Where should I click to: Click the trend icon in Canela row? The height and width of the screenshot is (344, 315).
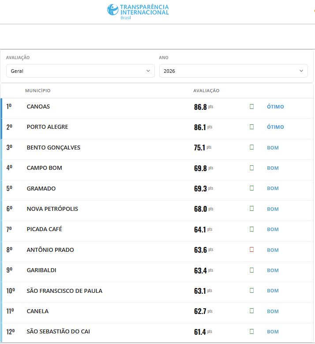click(x=251, y=311)
